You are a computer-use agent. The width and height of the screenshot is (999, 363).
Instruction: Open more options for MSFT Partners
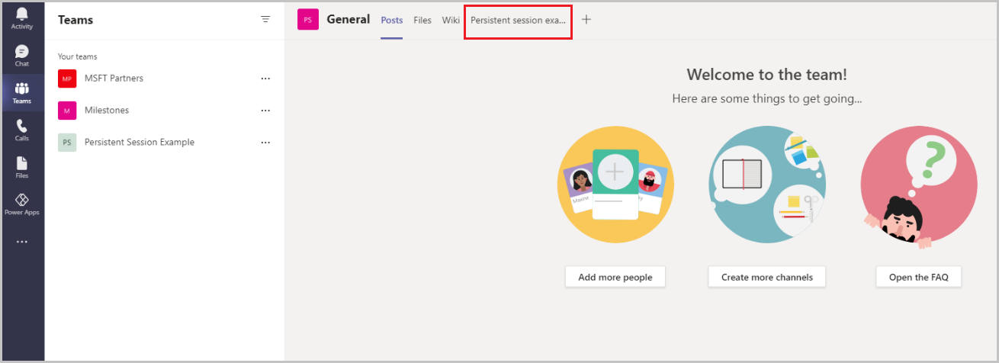point(265,79)
